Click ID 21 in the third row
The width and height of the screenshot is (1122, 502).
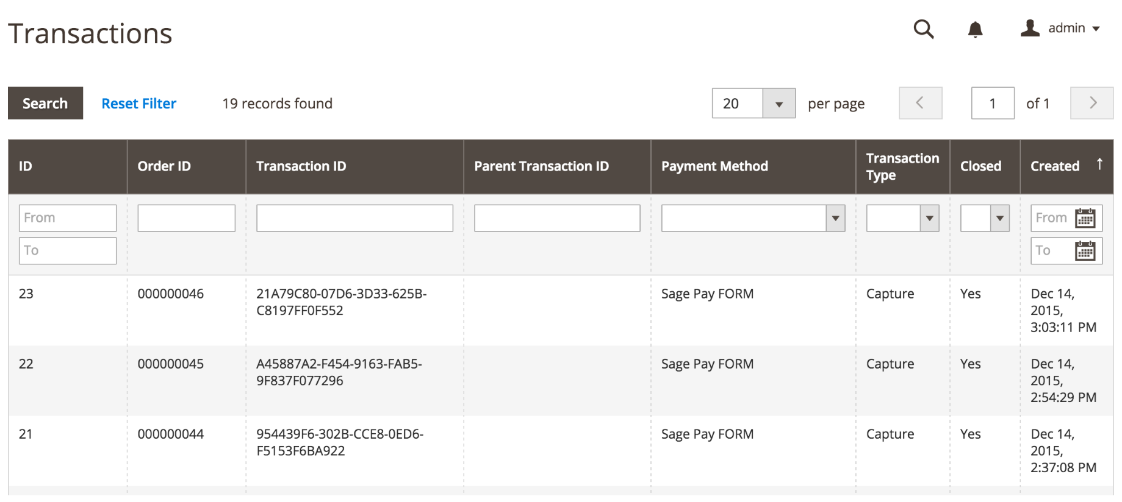(x=26, y=434)
